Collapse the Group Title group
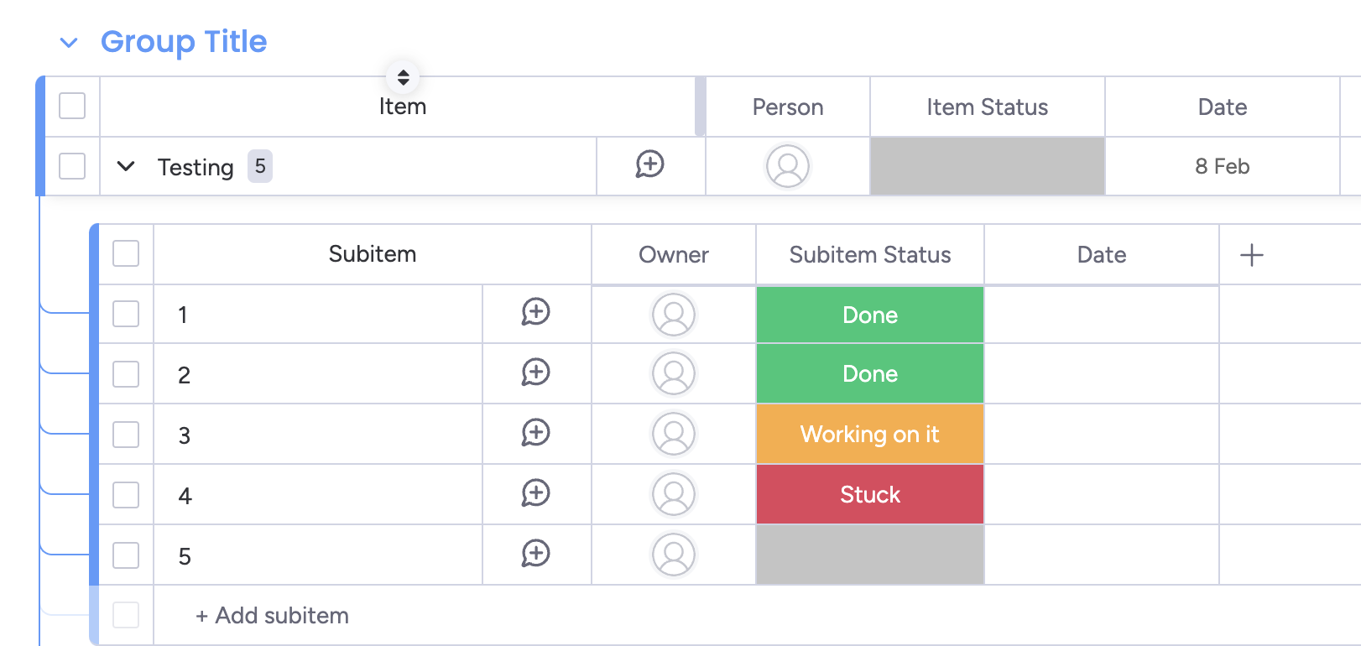The image size is (1361, 646). click(69, 43)
